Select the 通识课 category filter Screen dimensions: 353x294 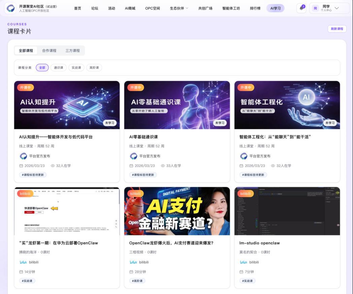click(x=59, y=68)
